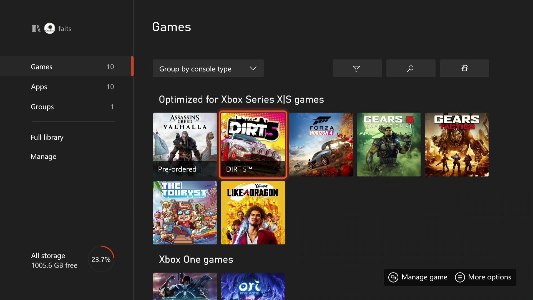This screenshot has height=300, width=533.
Task: Open Gears Tactics game tile
Action: coord(457,144)
